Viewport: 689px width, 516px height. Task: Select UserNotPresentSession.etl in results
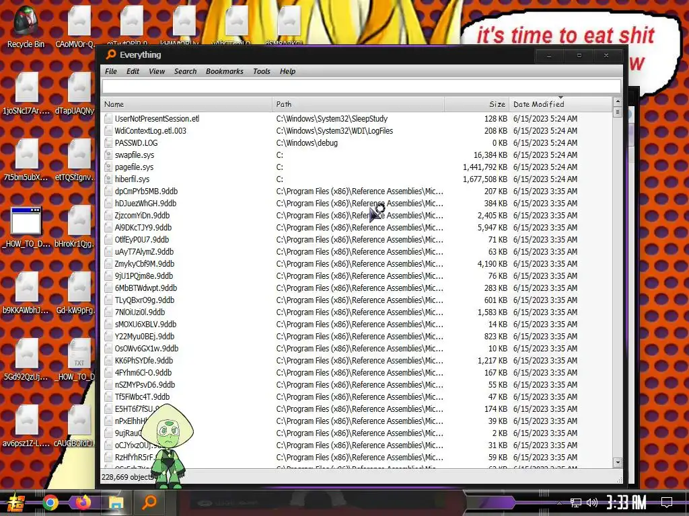tap(357, 118)
